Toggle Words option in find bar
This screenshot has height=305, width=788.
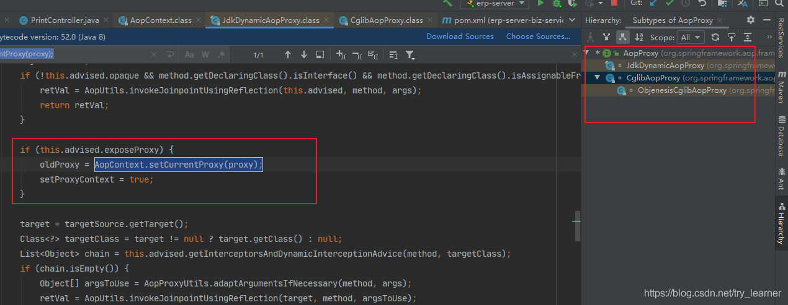tap(205, 54)
